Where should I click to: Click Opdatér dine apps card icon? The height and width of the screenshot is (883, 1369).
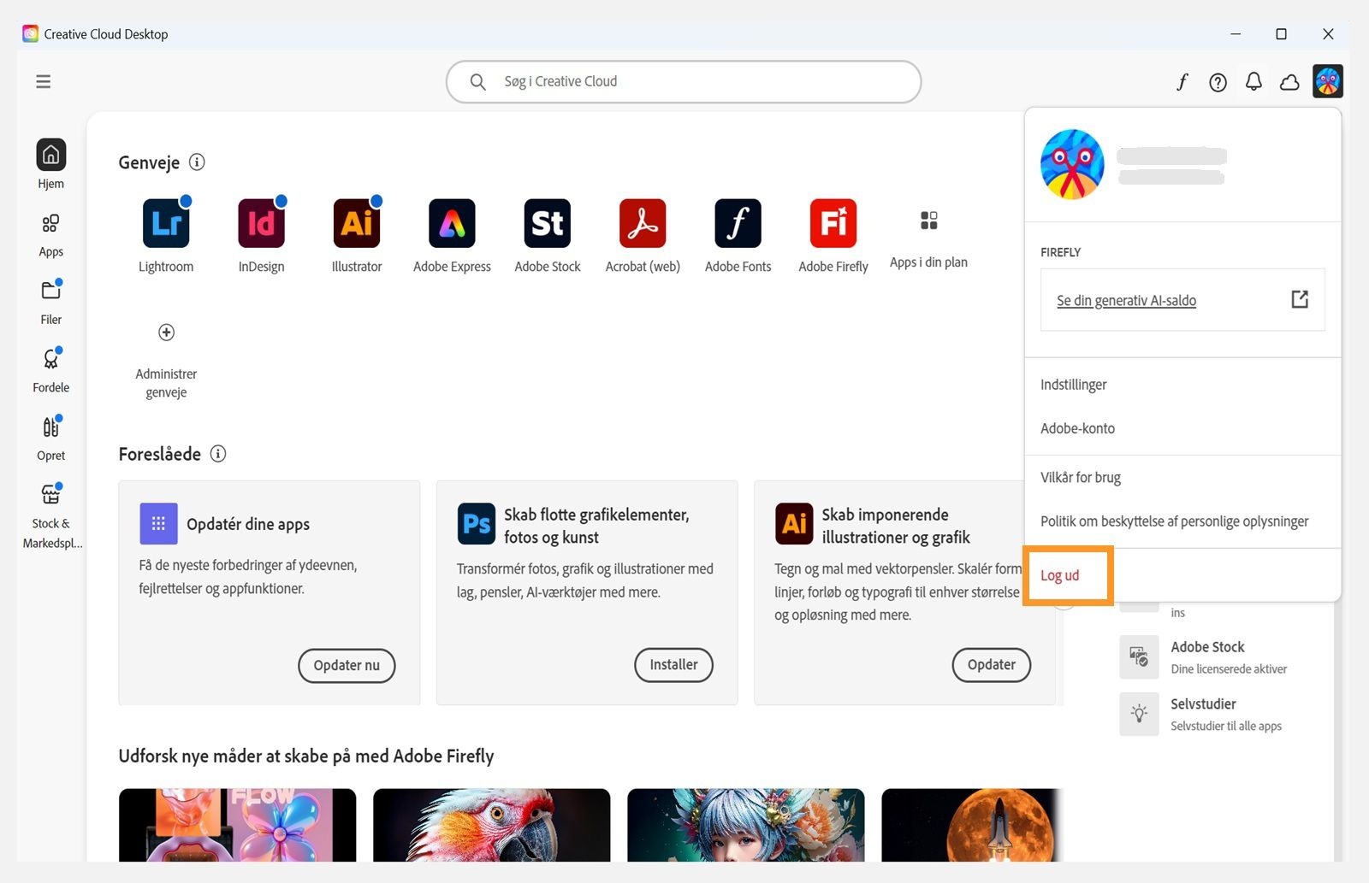[x=158, y=524]
